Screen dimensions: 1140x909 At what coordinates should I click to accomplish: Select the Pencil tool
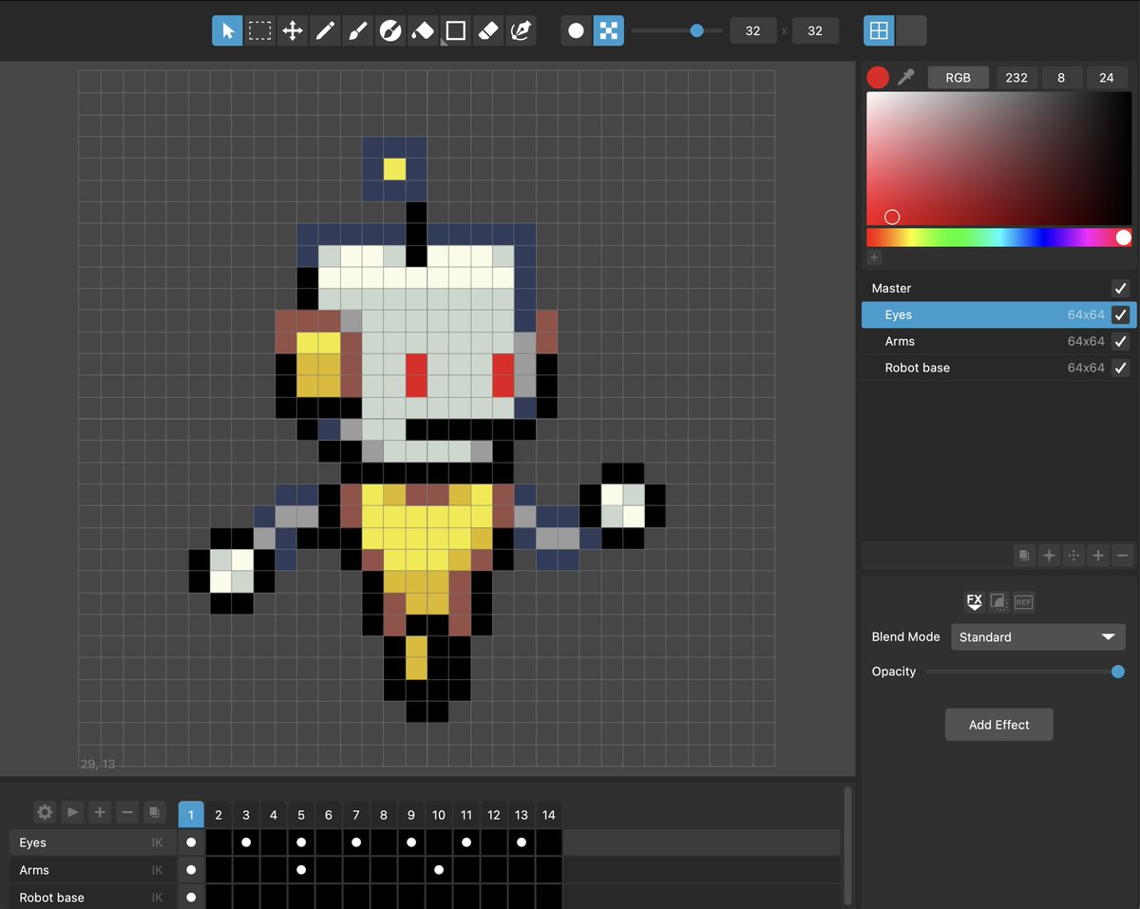[325, 30]
